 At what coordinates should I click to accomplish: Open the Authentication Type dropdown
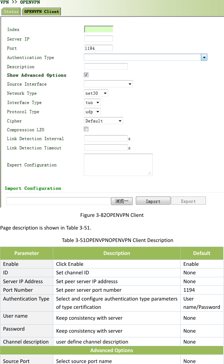[204, 57]
